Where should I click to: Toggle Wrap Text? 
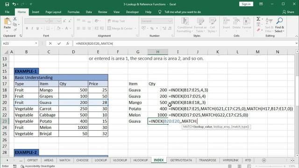tap(116, 21)
